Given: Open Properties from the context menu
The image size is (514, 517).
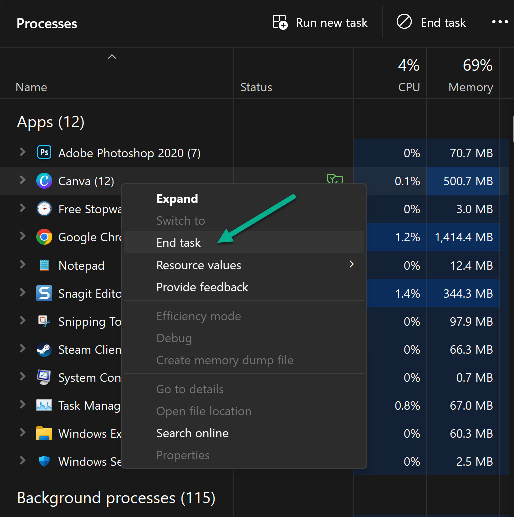Looking at the screenshot, I should click(244, 455).
